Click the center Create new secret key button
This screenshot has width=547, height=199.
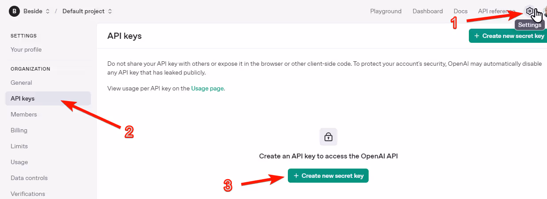[x=328, y=176]
